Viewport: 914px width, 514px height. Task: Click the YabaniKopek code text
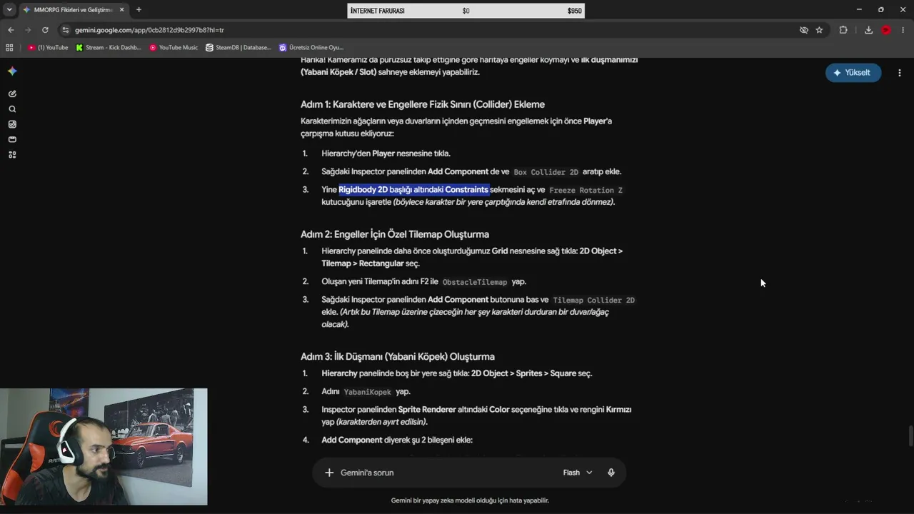pyautogui.click(x=367, y=392)
